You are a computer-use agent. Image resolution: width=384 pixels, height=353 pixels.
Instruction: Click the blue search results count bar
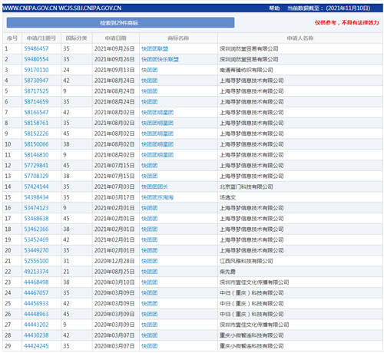(x=121, y=22)
